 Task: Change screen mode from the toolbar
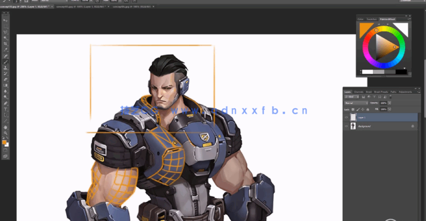pyautogui.click(x=5, y=156)
